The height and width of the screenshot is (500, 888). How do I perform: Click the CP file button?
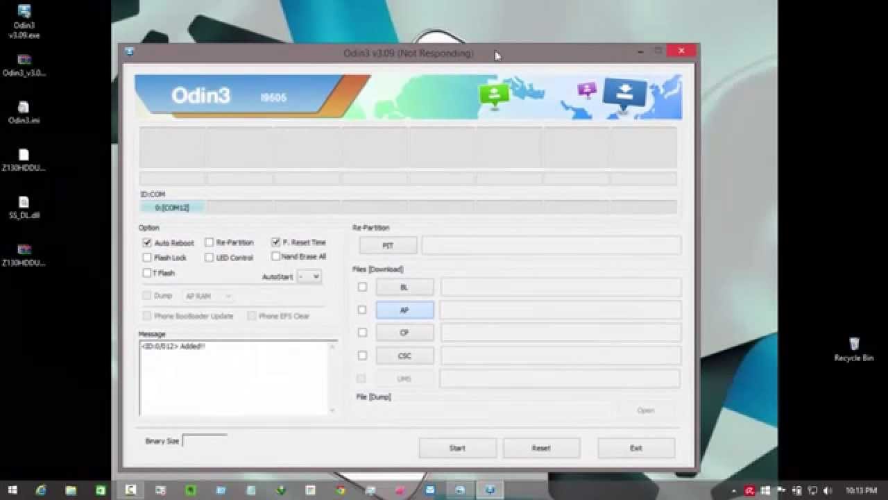[404, 333]
